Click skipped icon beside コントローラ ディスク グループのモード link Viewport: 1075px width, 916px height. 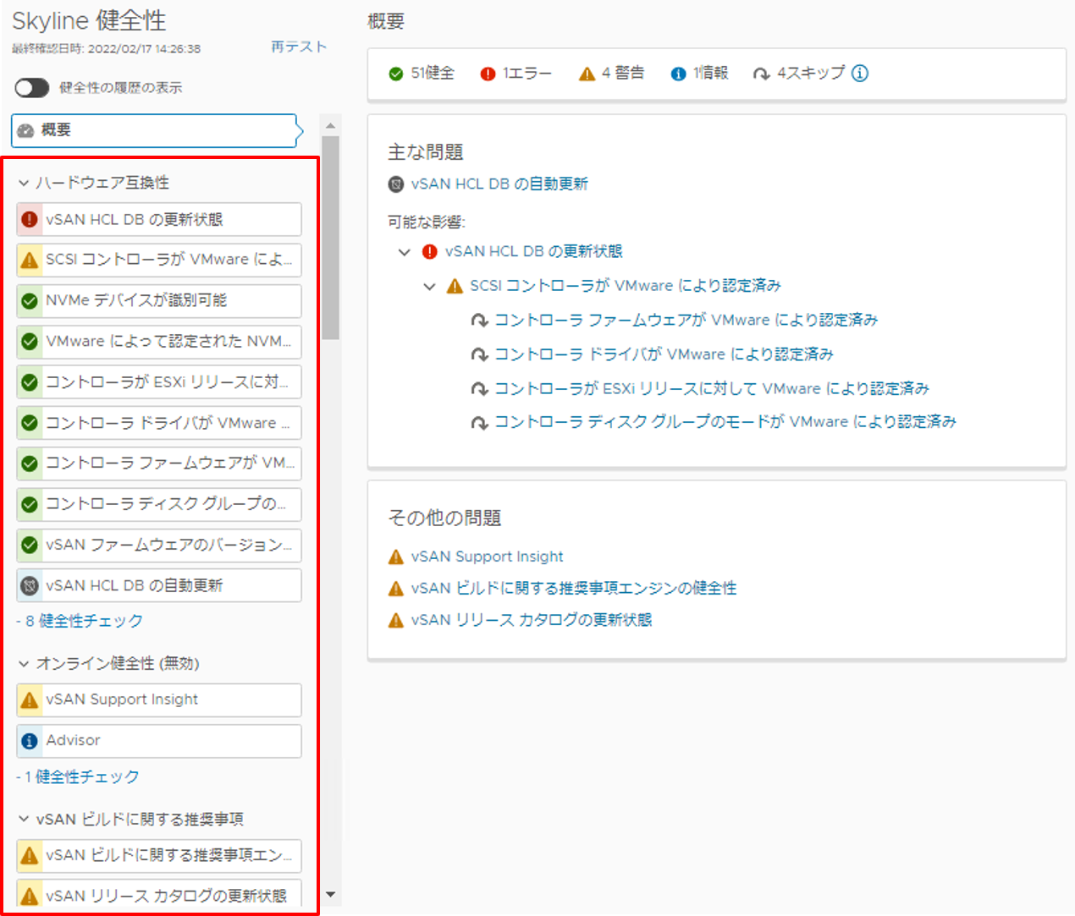coord(480,422)
